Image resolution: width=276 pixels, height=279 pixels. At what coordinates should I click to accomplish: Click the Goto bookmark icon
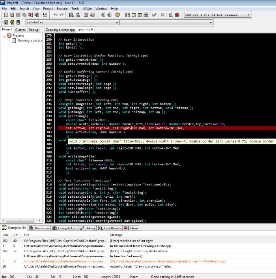click(x=18, y=22)
